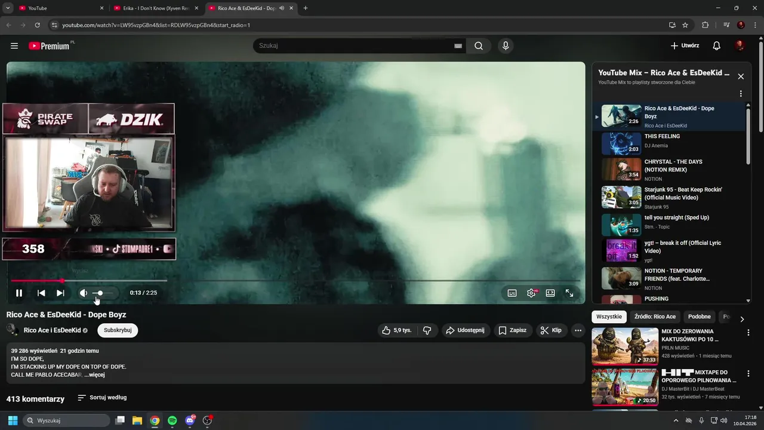The height and width of the screenshot is (430, 764).
Task: Pause the video playback
Action: 19,293
